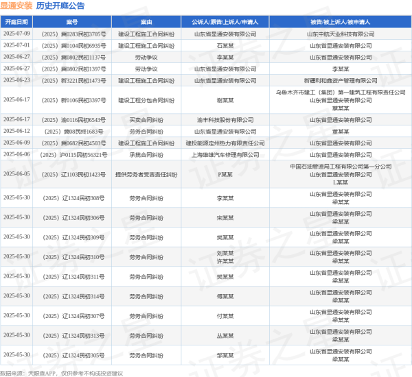This screenshot has height=377, width=412.
Task: Click defendant 新疆利和鑫资产管理有限公司
Action: coord(341,80)
